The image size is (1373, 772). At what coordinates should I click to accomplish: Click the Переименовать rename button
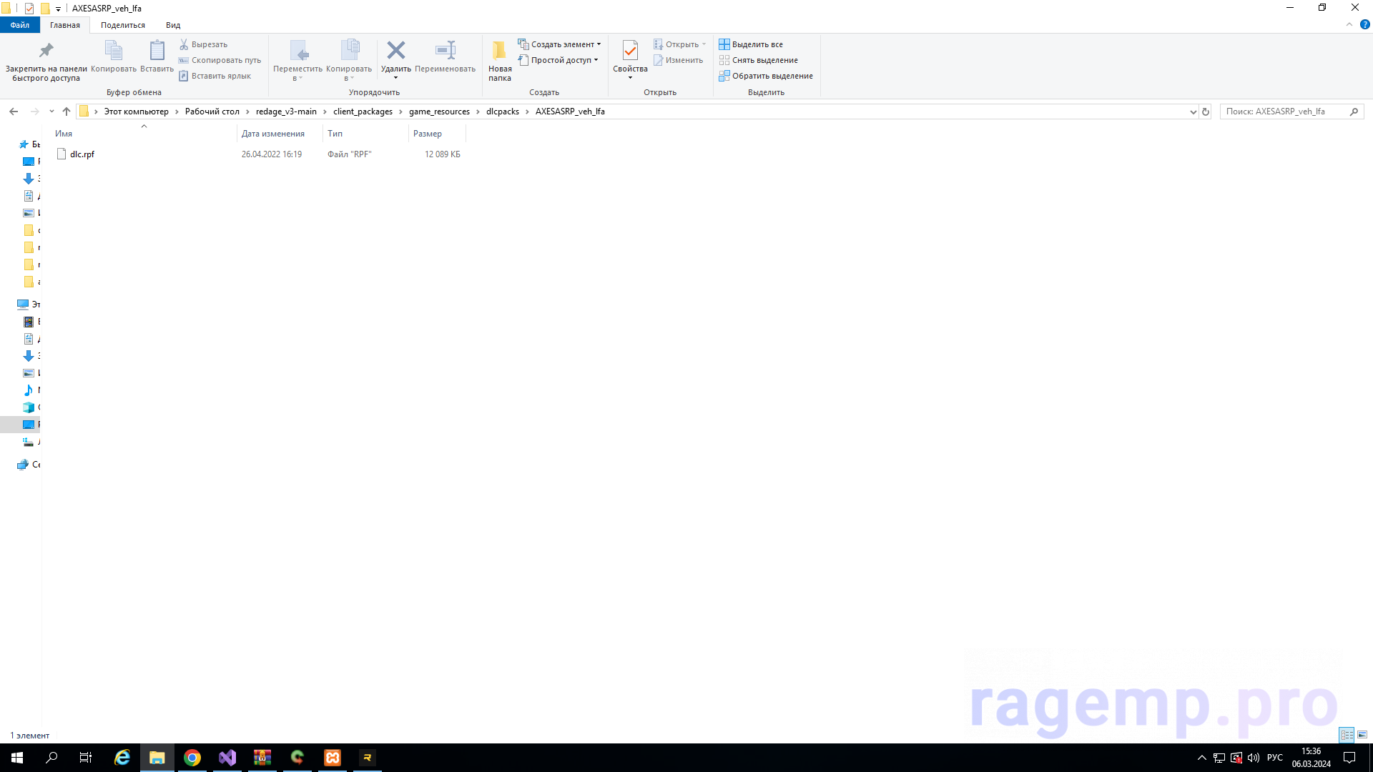tap(445, 56)
